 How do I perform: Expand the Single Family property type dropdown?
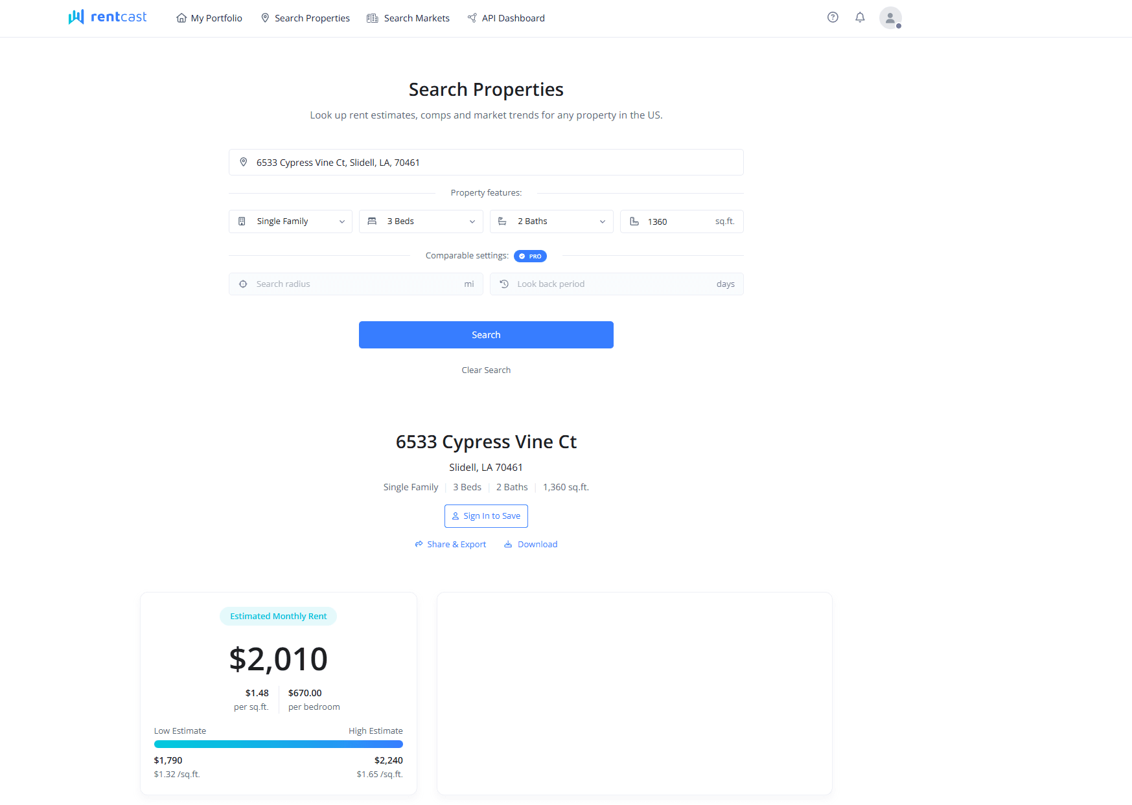pos(290,221)
